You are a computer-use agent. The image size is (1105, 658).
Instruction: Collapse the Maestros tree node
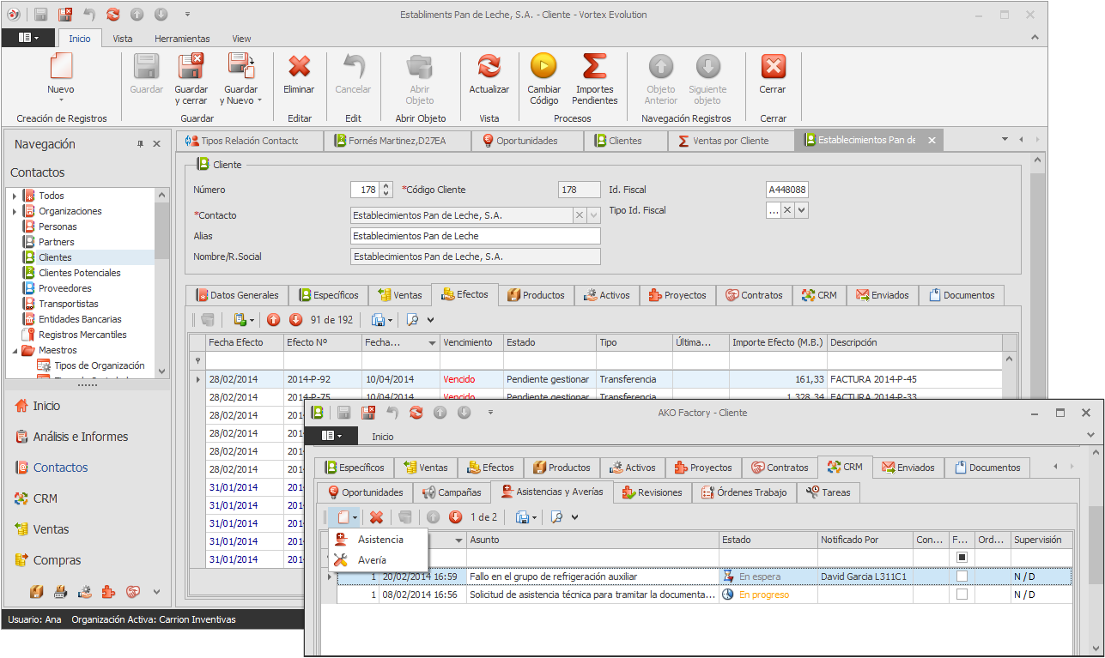pyautogui.click(x=15, y=350)
